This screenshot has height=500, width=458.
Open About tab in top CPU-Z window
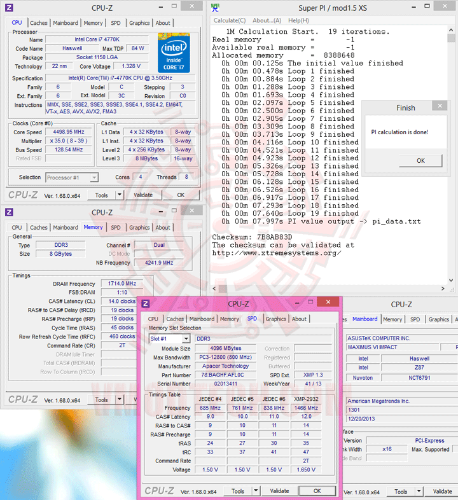coord(163,23)
